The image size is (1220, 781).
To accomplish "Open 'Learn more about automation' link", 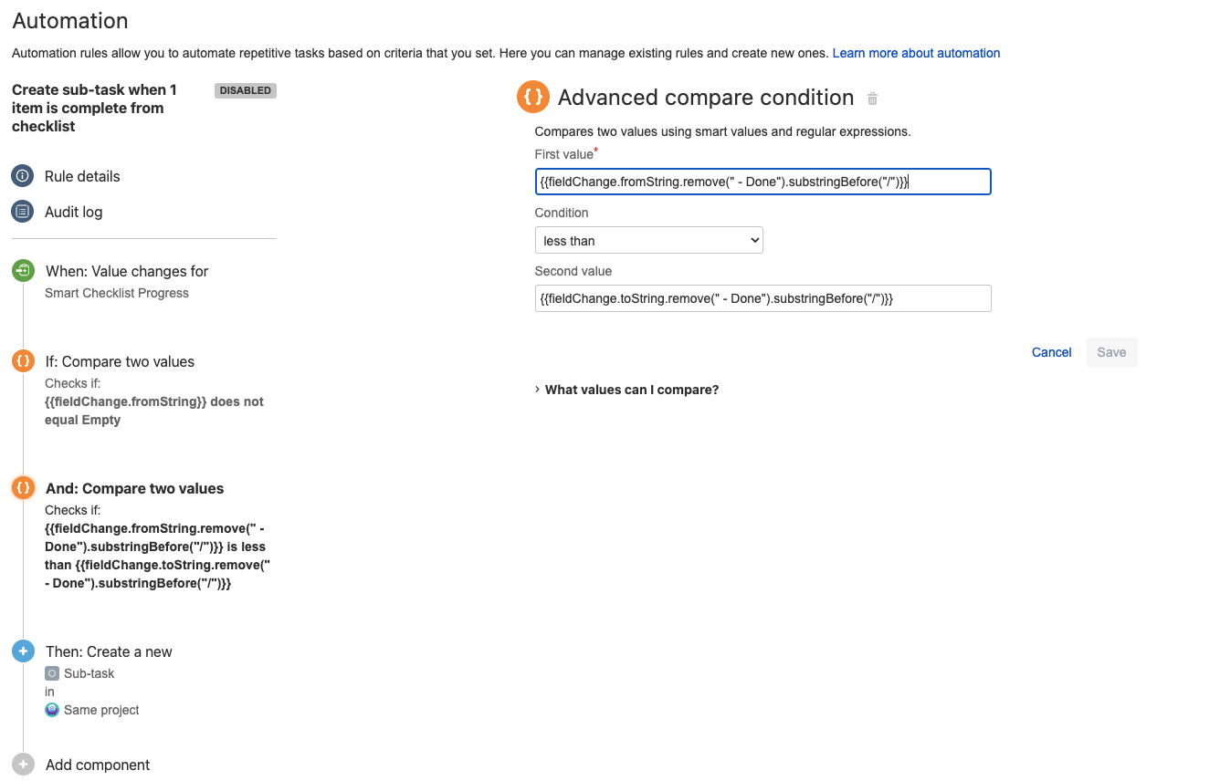I will [x=916, y=53].
